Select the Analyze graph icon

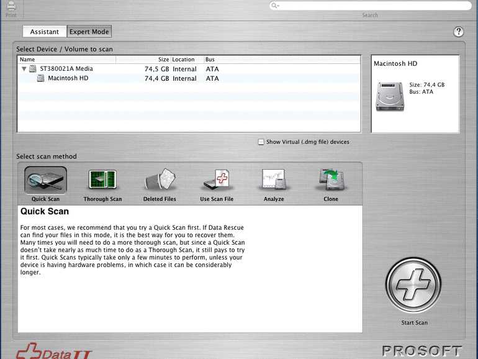pyautogui.click(x=274, y=179)
